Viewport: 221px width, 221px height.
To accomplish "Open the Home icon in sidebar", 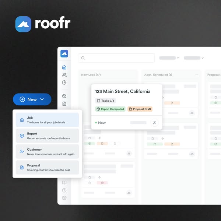I will click(64, 67).
